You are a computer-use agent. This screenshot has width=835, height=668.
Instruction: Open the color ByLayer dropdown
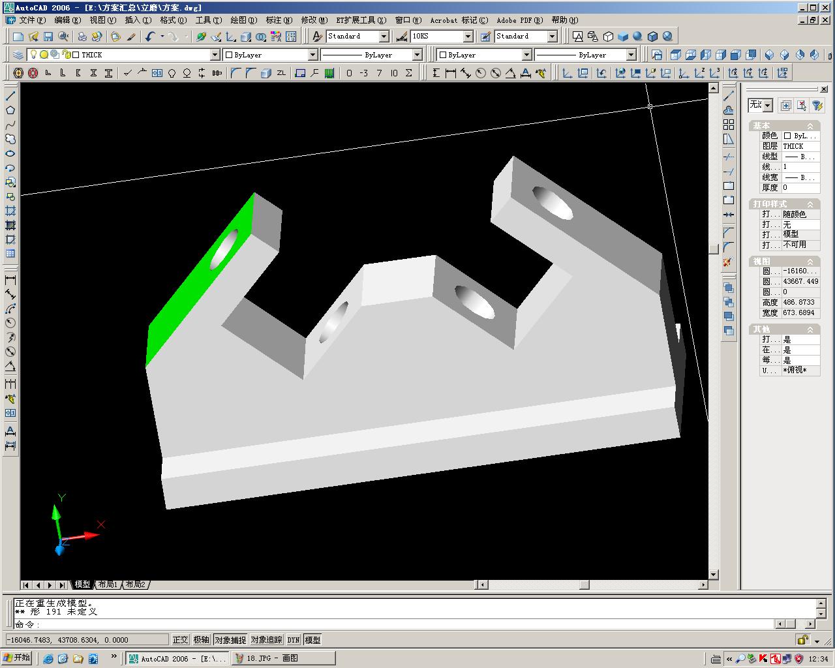[x=312, y=55]
